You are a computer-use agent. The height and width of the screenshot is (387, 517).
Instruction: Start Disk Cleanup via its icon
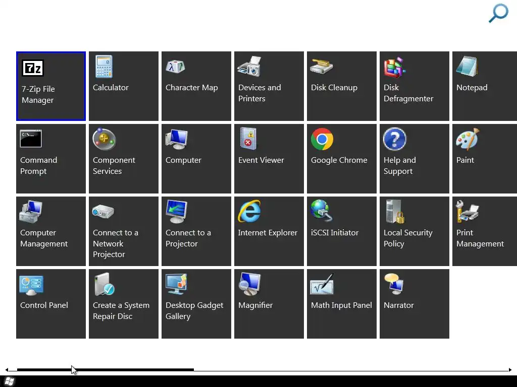(x=322, y=67)
